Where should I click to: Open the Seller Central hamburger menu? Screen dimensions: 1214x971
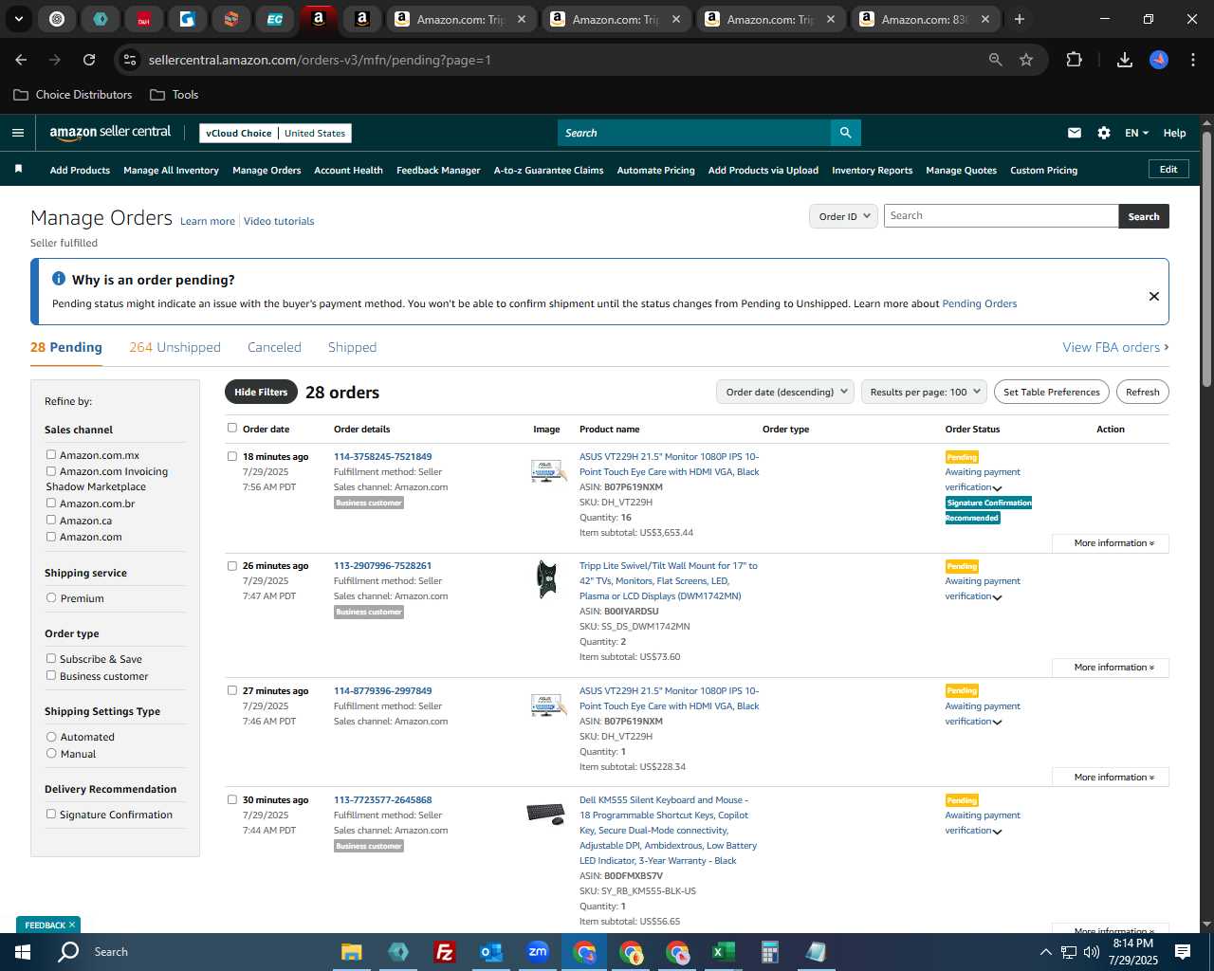coord(18,133)
